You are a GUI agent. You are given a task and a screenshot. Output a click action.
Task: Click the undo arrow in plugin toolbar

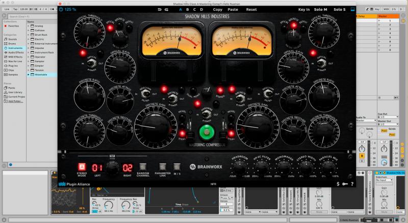[x=160, y=10]
